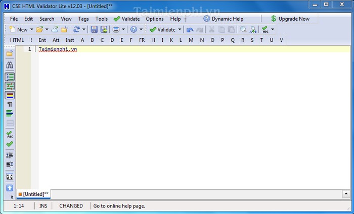Screen dimensions: 354x214
Task: Click the open folder icon in left sidebar
Action: (10, 53)
